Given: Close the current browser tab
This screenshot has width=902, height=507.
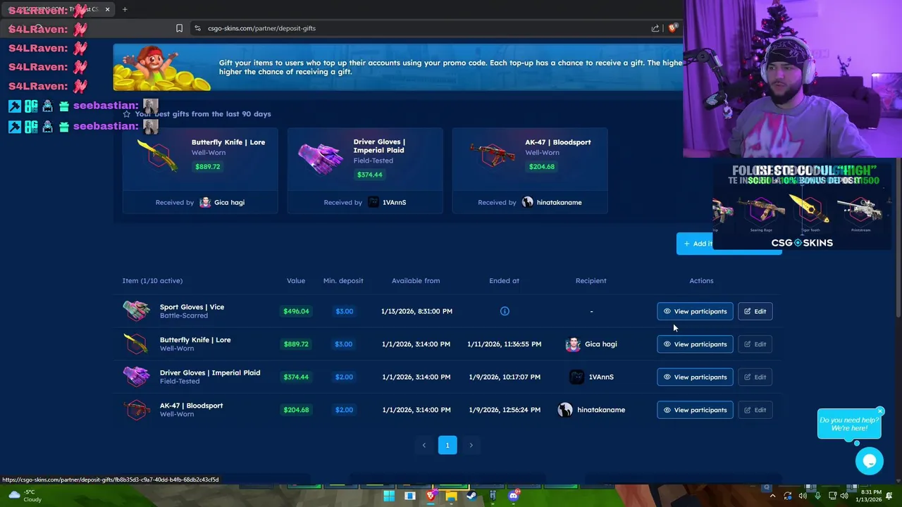Looking at the screenshot, I should coord(108,9).
